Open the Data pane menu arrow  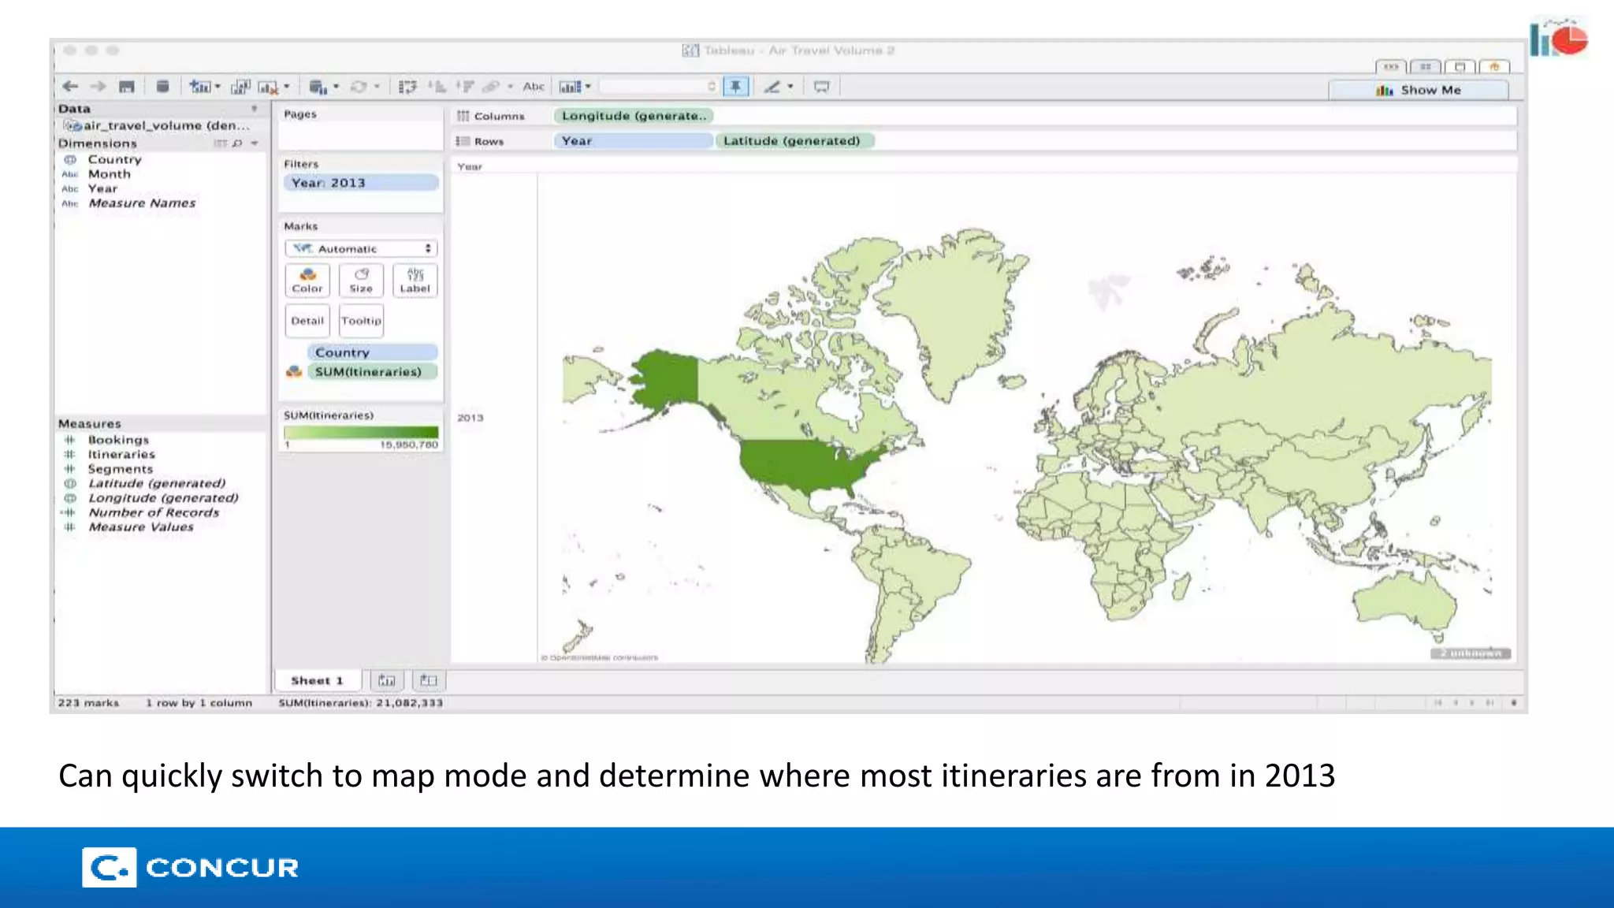[x=254, y=109]
